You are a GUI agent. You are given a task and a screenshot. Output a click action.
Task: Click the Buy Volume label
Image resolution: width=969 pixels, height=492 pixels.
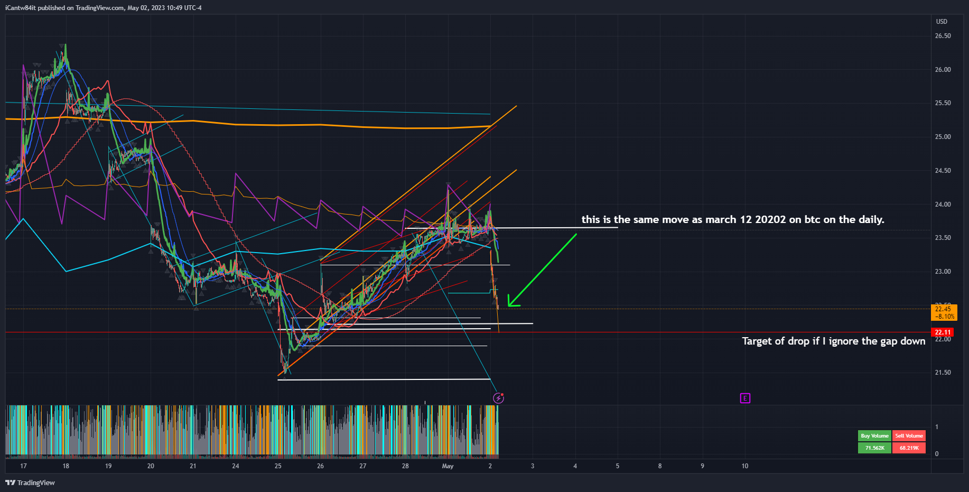pyautogui.click(x=874, y=436)
